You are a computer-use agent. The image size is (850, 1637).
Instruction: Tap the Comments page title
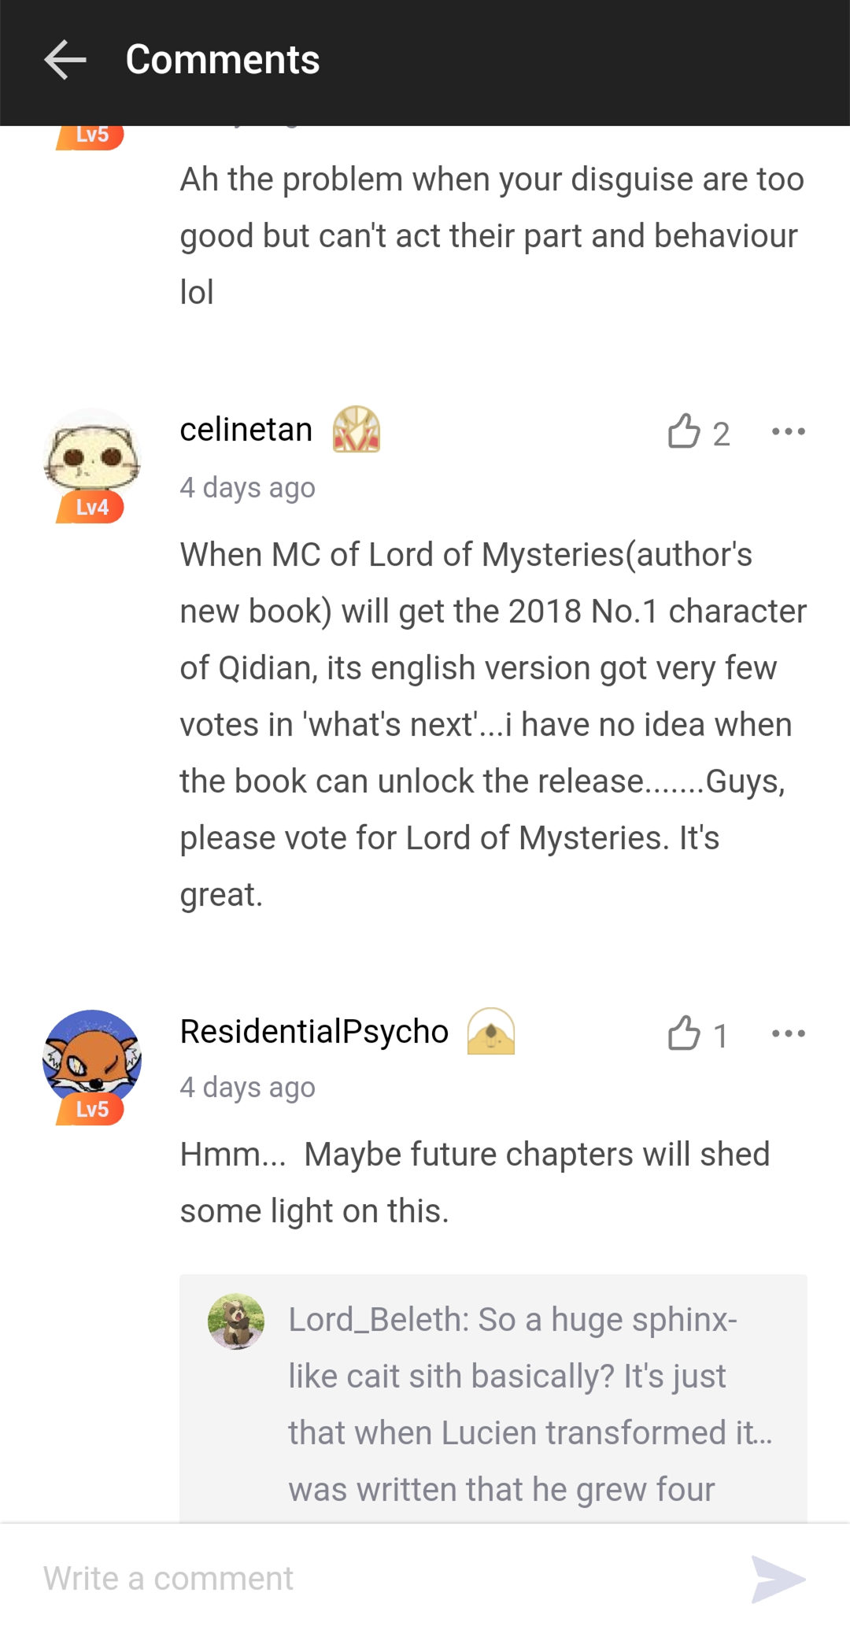tap(223, 60)
